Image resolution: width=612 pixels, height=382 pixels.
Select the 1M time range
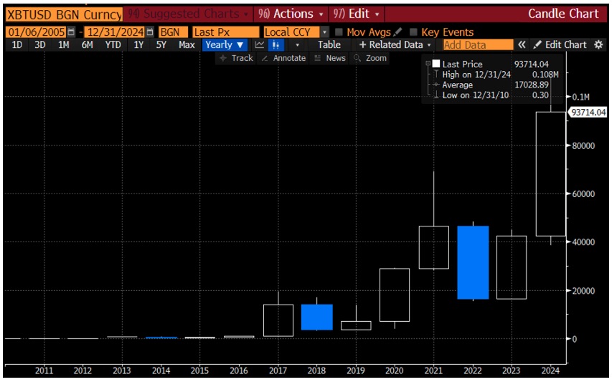pos(63,45)
